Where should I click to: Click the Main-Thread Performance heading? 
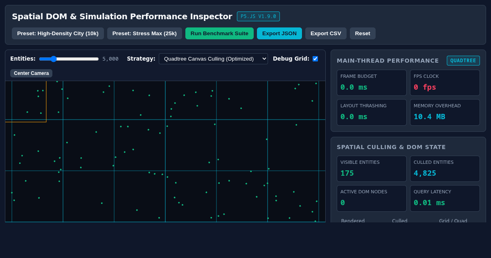(x=388, y=61)
